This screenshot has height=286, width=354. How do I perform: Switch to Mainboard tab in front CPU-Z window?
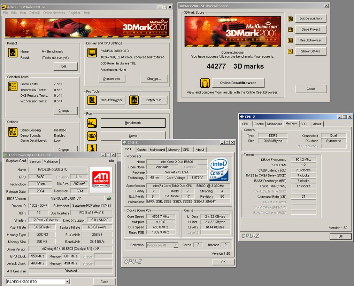click(157, 150)
